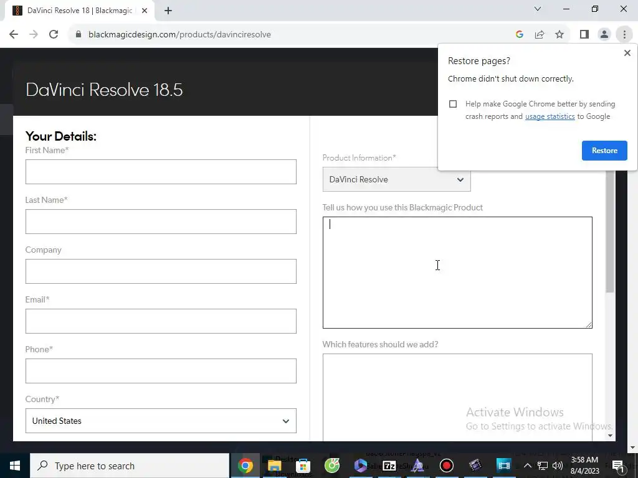The image size is (638, 478).
Task: Select the DaVinci Resolve 18 tab
Action: tap(80, 11)
